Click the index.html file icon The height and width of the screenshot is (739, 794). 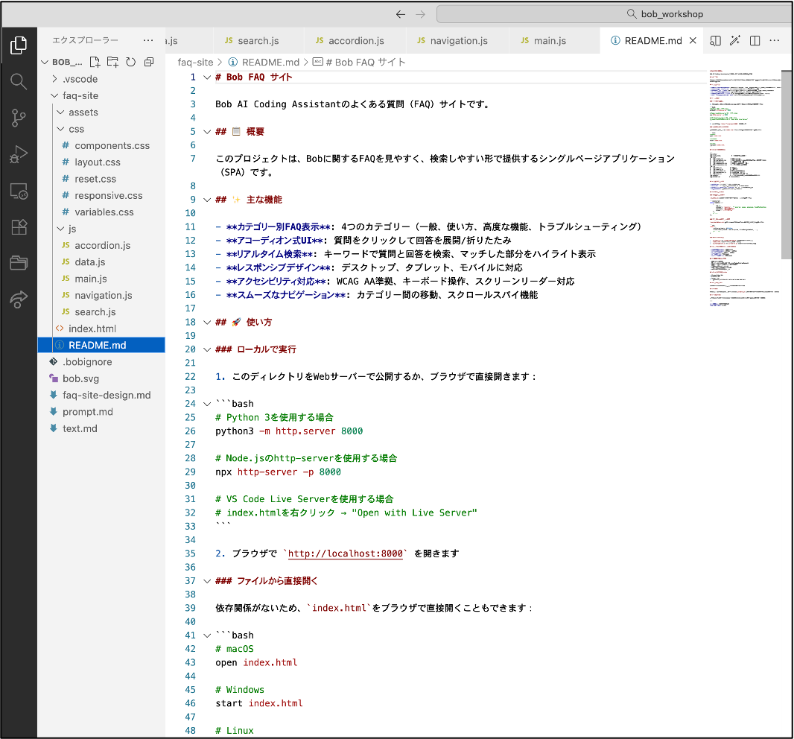60,329
